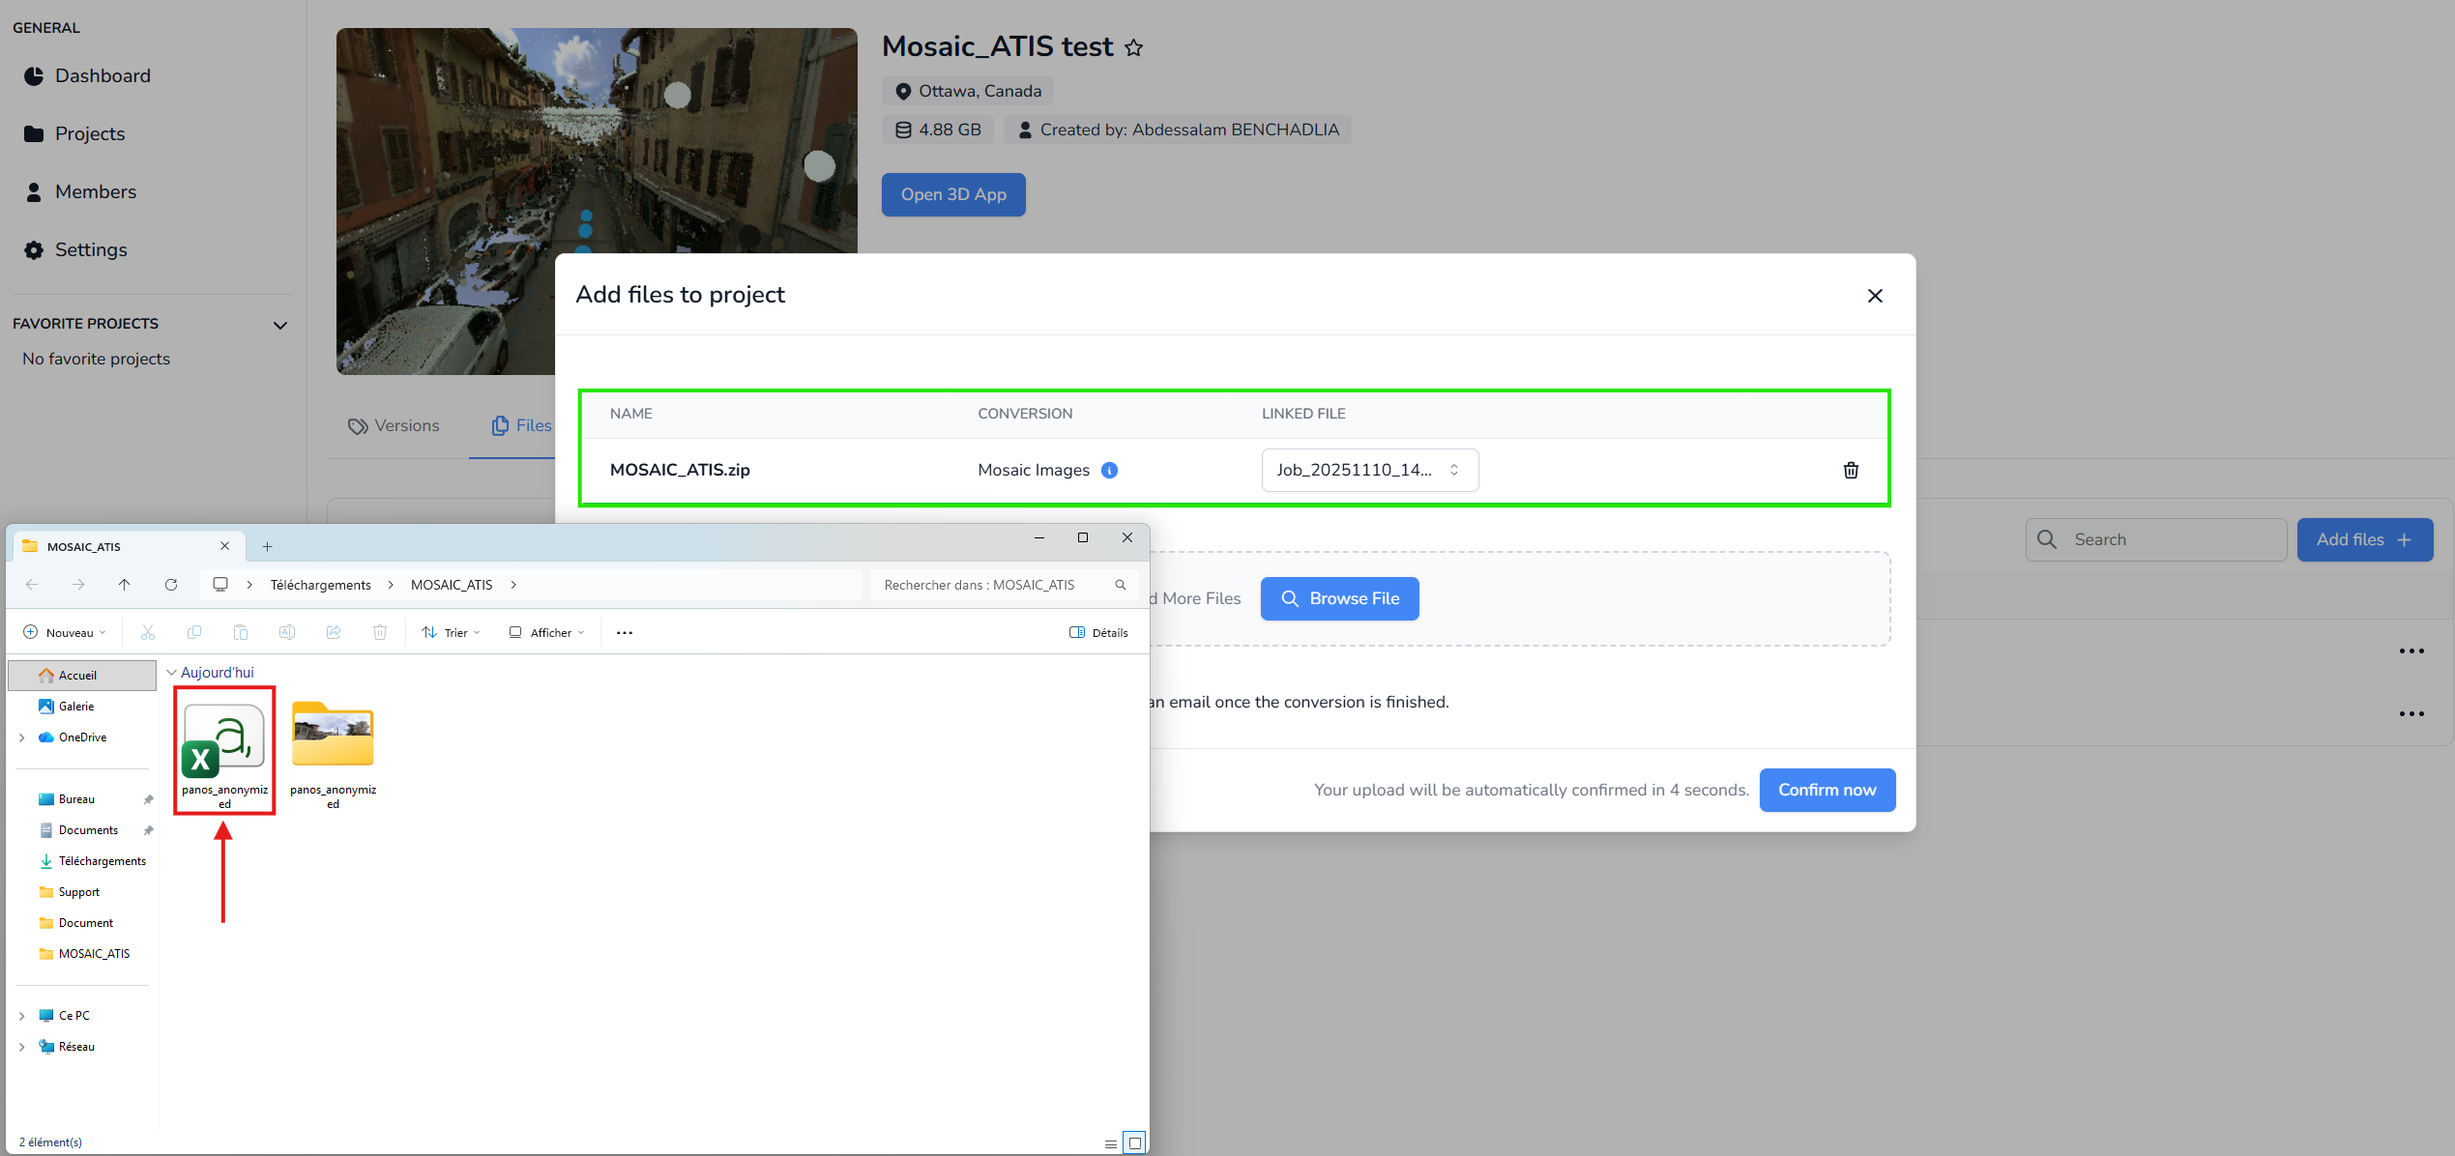The image size is (2455, 1156).
Task: Toggle the Détails pane
Action: (1098, 633)
